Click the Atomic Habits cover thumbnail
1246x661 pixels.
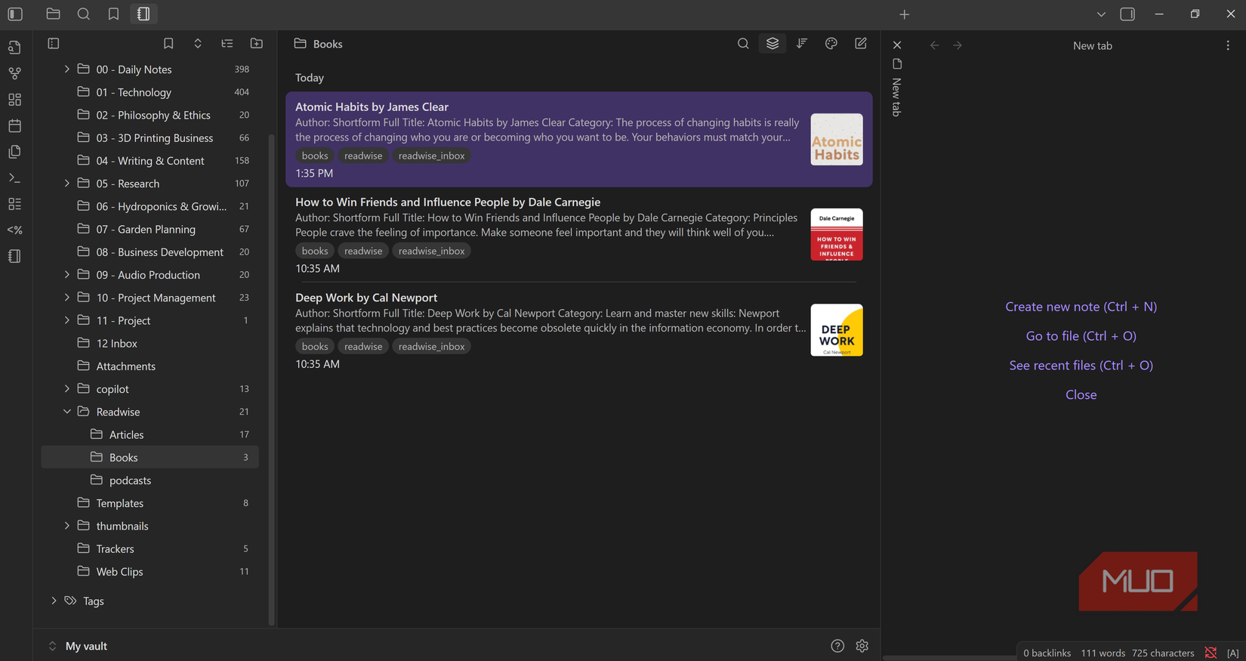pos(837,140)
